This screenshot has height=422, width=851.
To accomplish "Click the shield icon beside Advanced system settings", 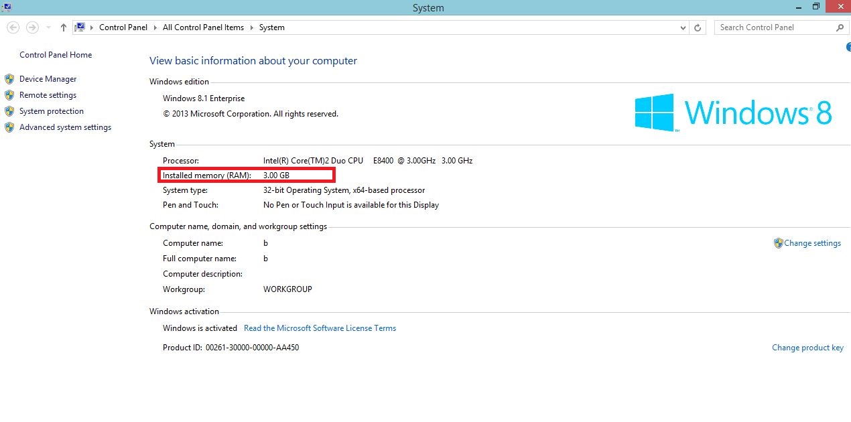I will pos(9,127).
